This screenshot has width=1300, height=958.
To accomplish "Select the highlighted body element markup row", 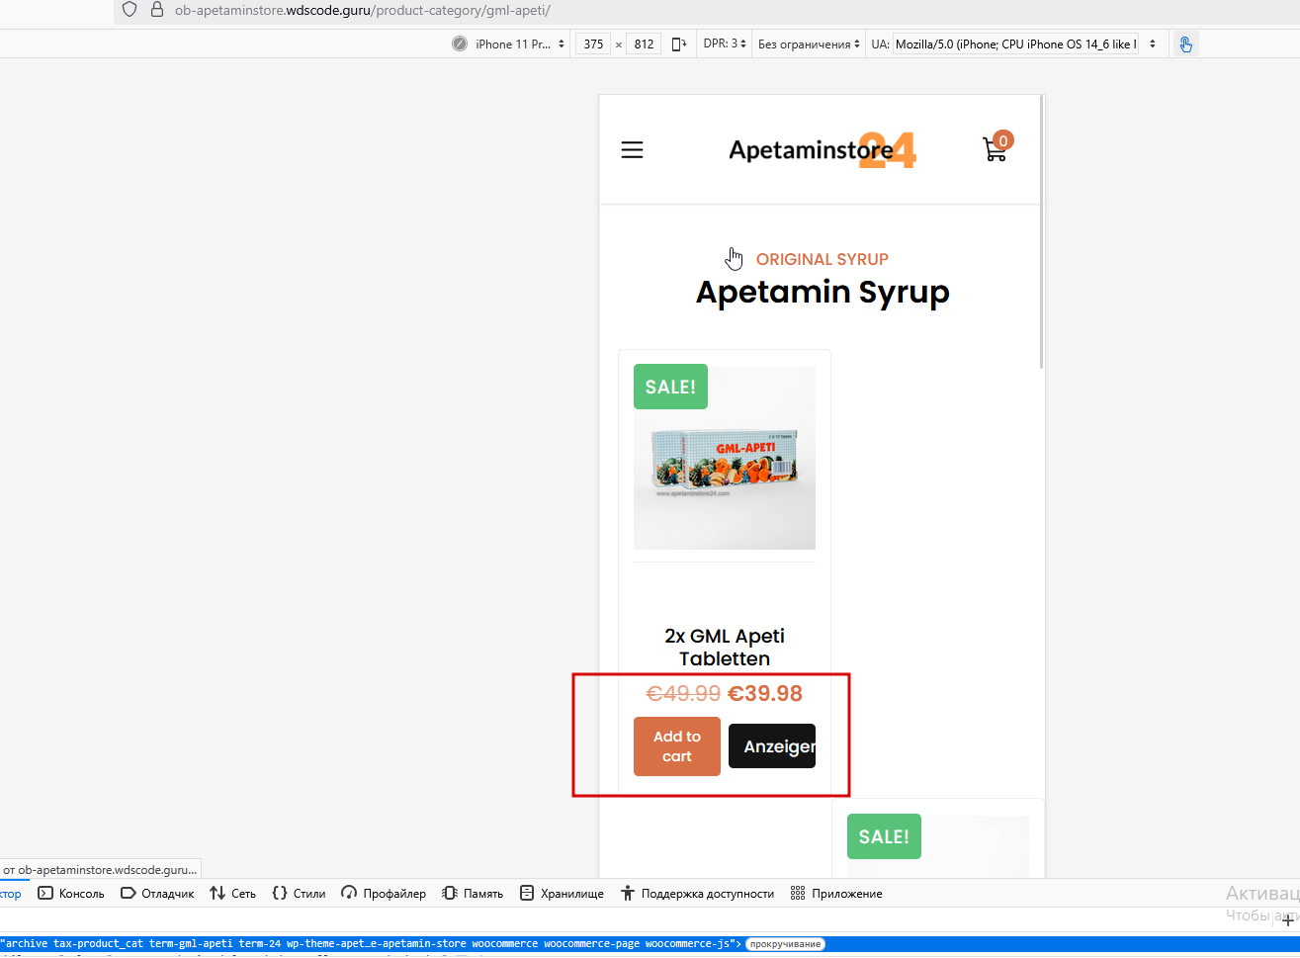I will pyautogui.click(x=650, y=943).
